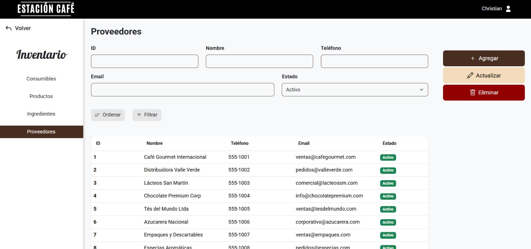
Task: Click the user profile icon beside Christian
Action: point(508,9)
